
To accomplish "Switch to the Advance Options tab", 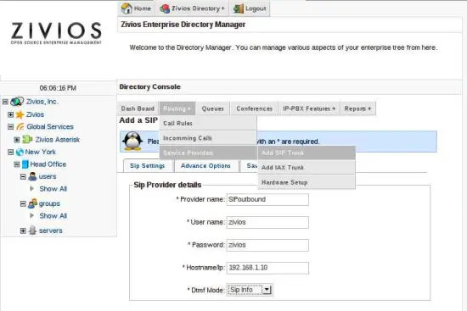I will (205, 165).
